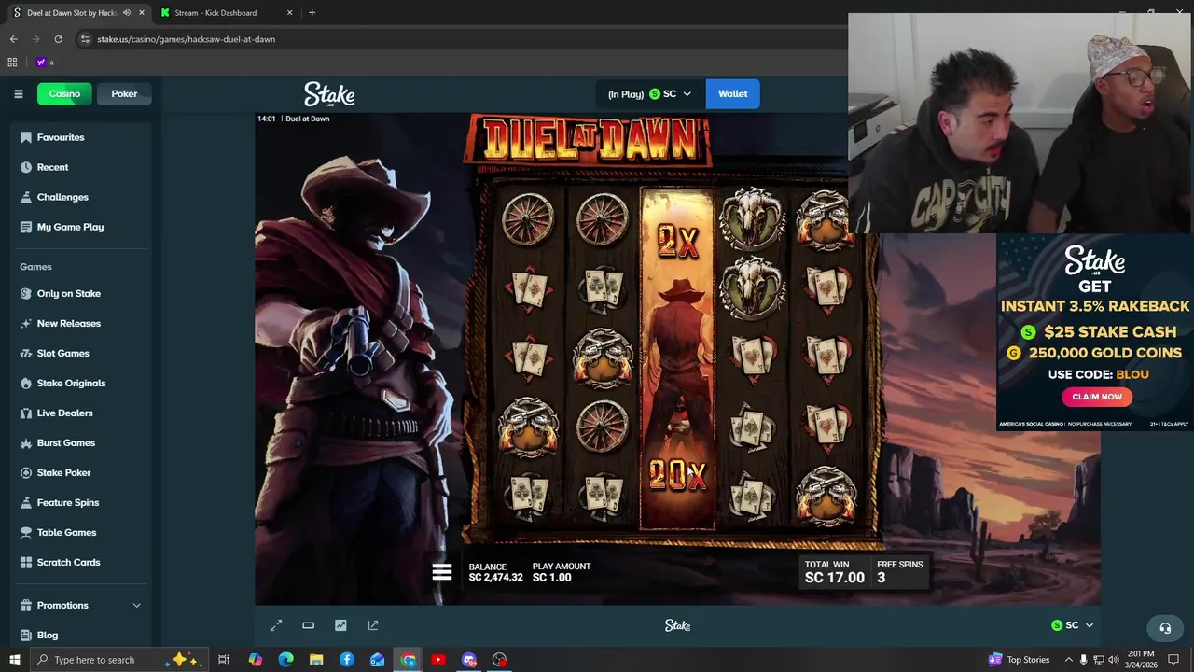Open the Chrome apps grid shortcut
Image resolution: width=1194 pixels, height=672 pixels.
coord(12,63)
